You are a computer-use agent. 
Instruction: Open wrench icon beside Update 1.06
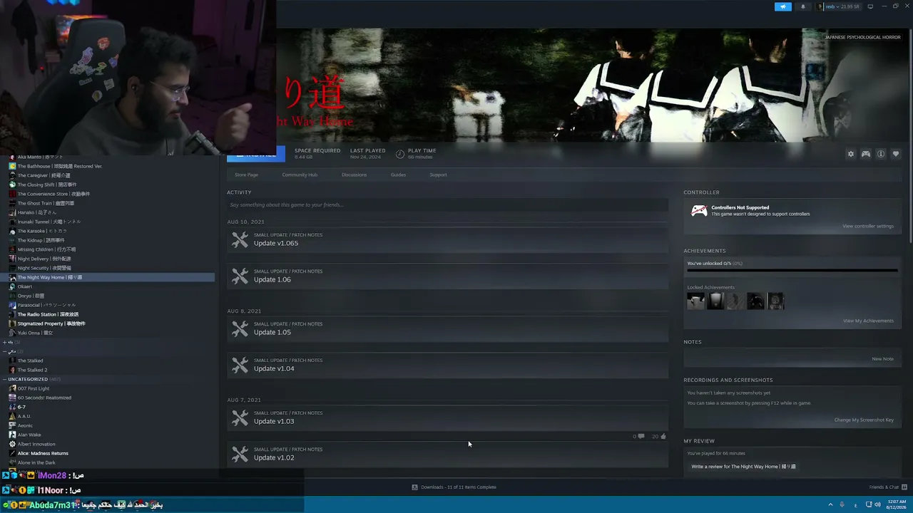[x=240, y=276]
